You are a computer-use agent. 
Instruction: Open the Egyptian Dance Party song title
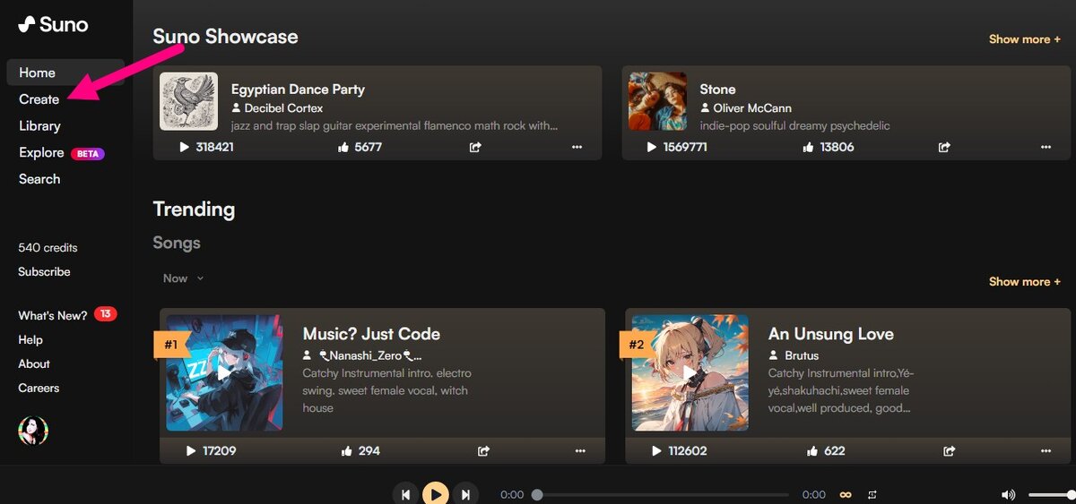(298, 90)
